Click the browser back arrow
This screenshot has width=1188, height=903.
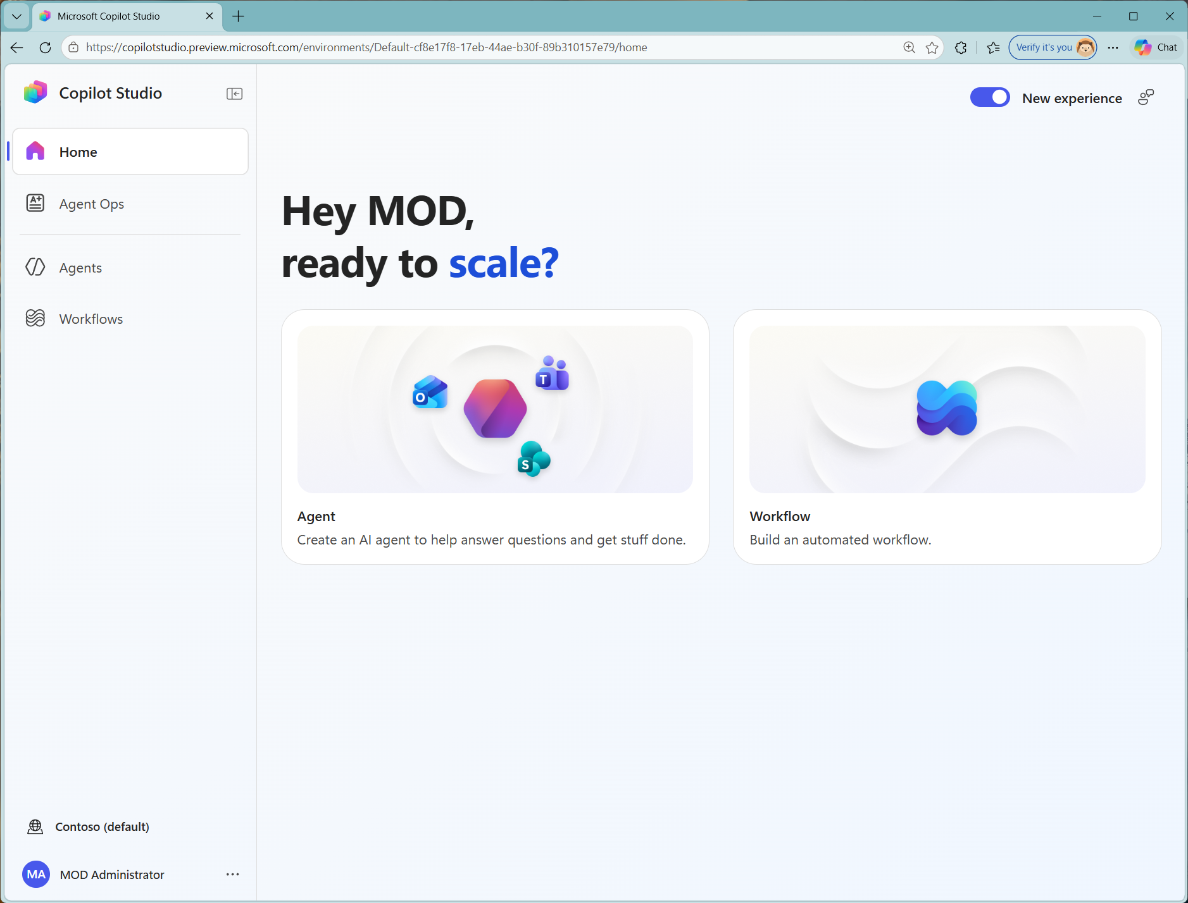(x=17, y=47)
